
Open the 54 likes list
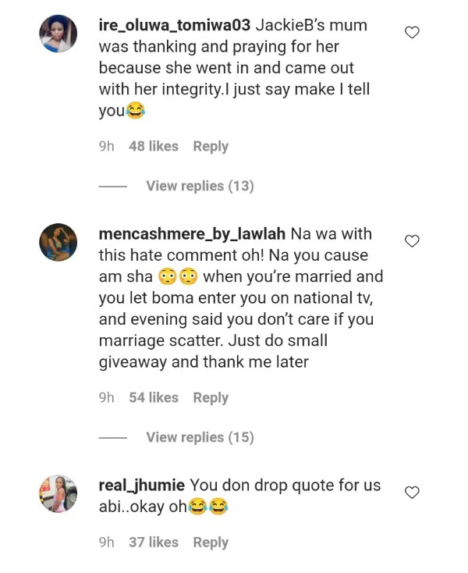click(x=153, y=397)
